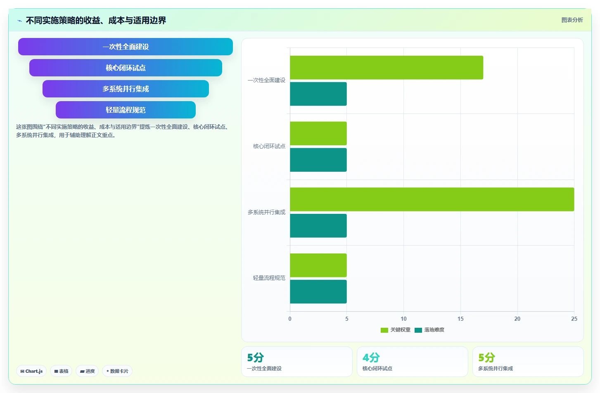Open the 5分 一次性全面建设 score card
The width and height of the screenshot is (600, 393).
pos(297,362)
